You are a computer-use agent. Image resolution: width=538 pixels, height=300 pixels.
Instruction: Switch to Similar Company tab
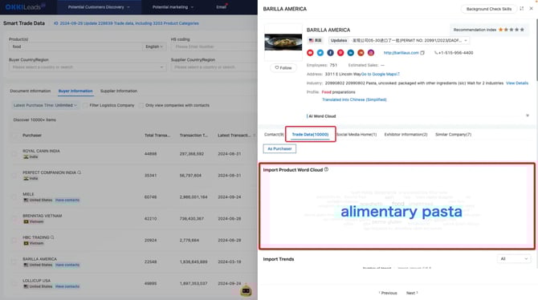click(x=453, y=135)
